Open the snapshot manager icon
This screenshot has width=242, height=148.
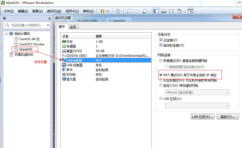coord(145,11)
